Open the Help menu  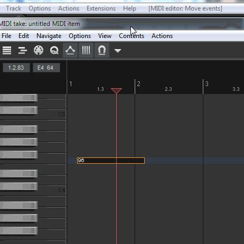click(x=129, y=8)
